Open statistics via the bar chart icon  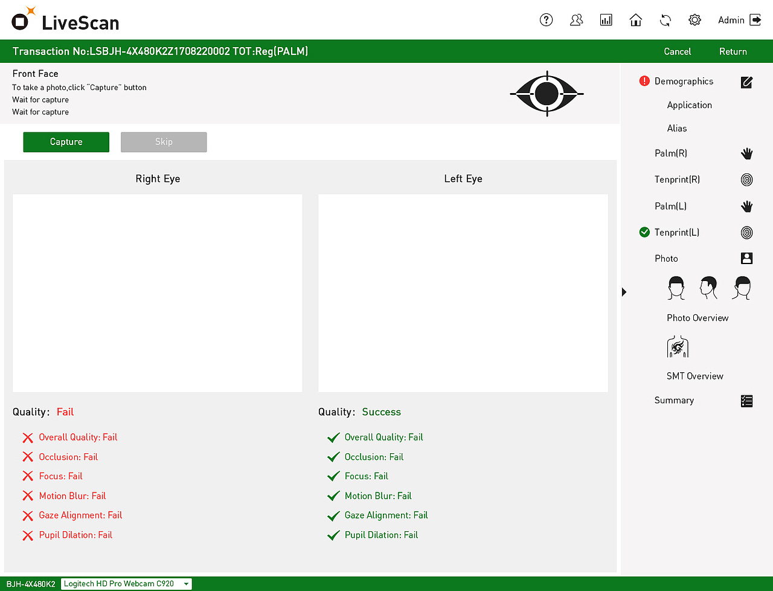(606, 19)
